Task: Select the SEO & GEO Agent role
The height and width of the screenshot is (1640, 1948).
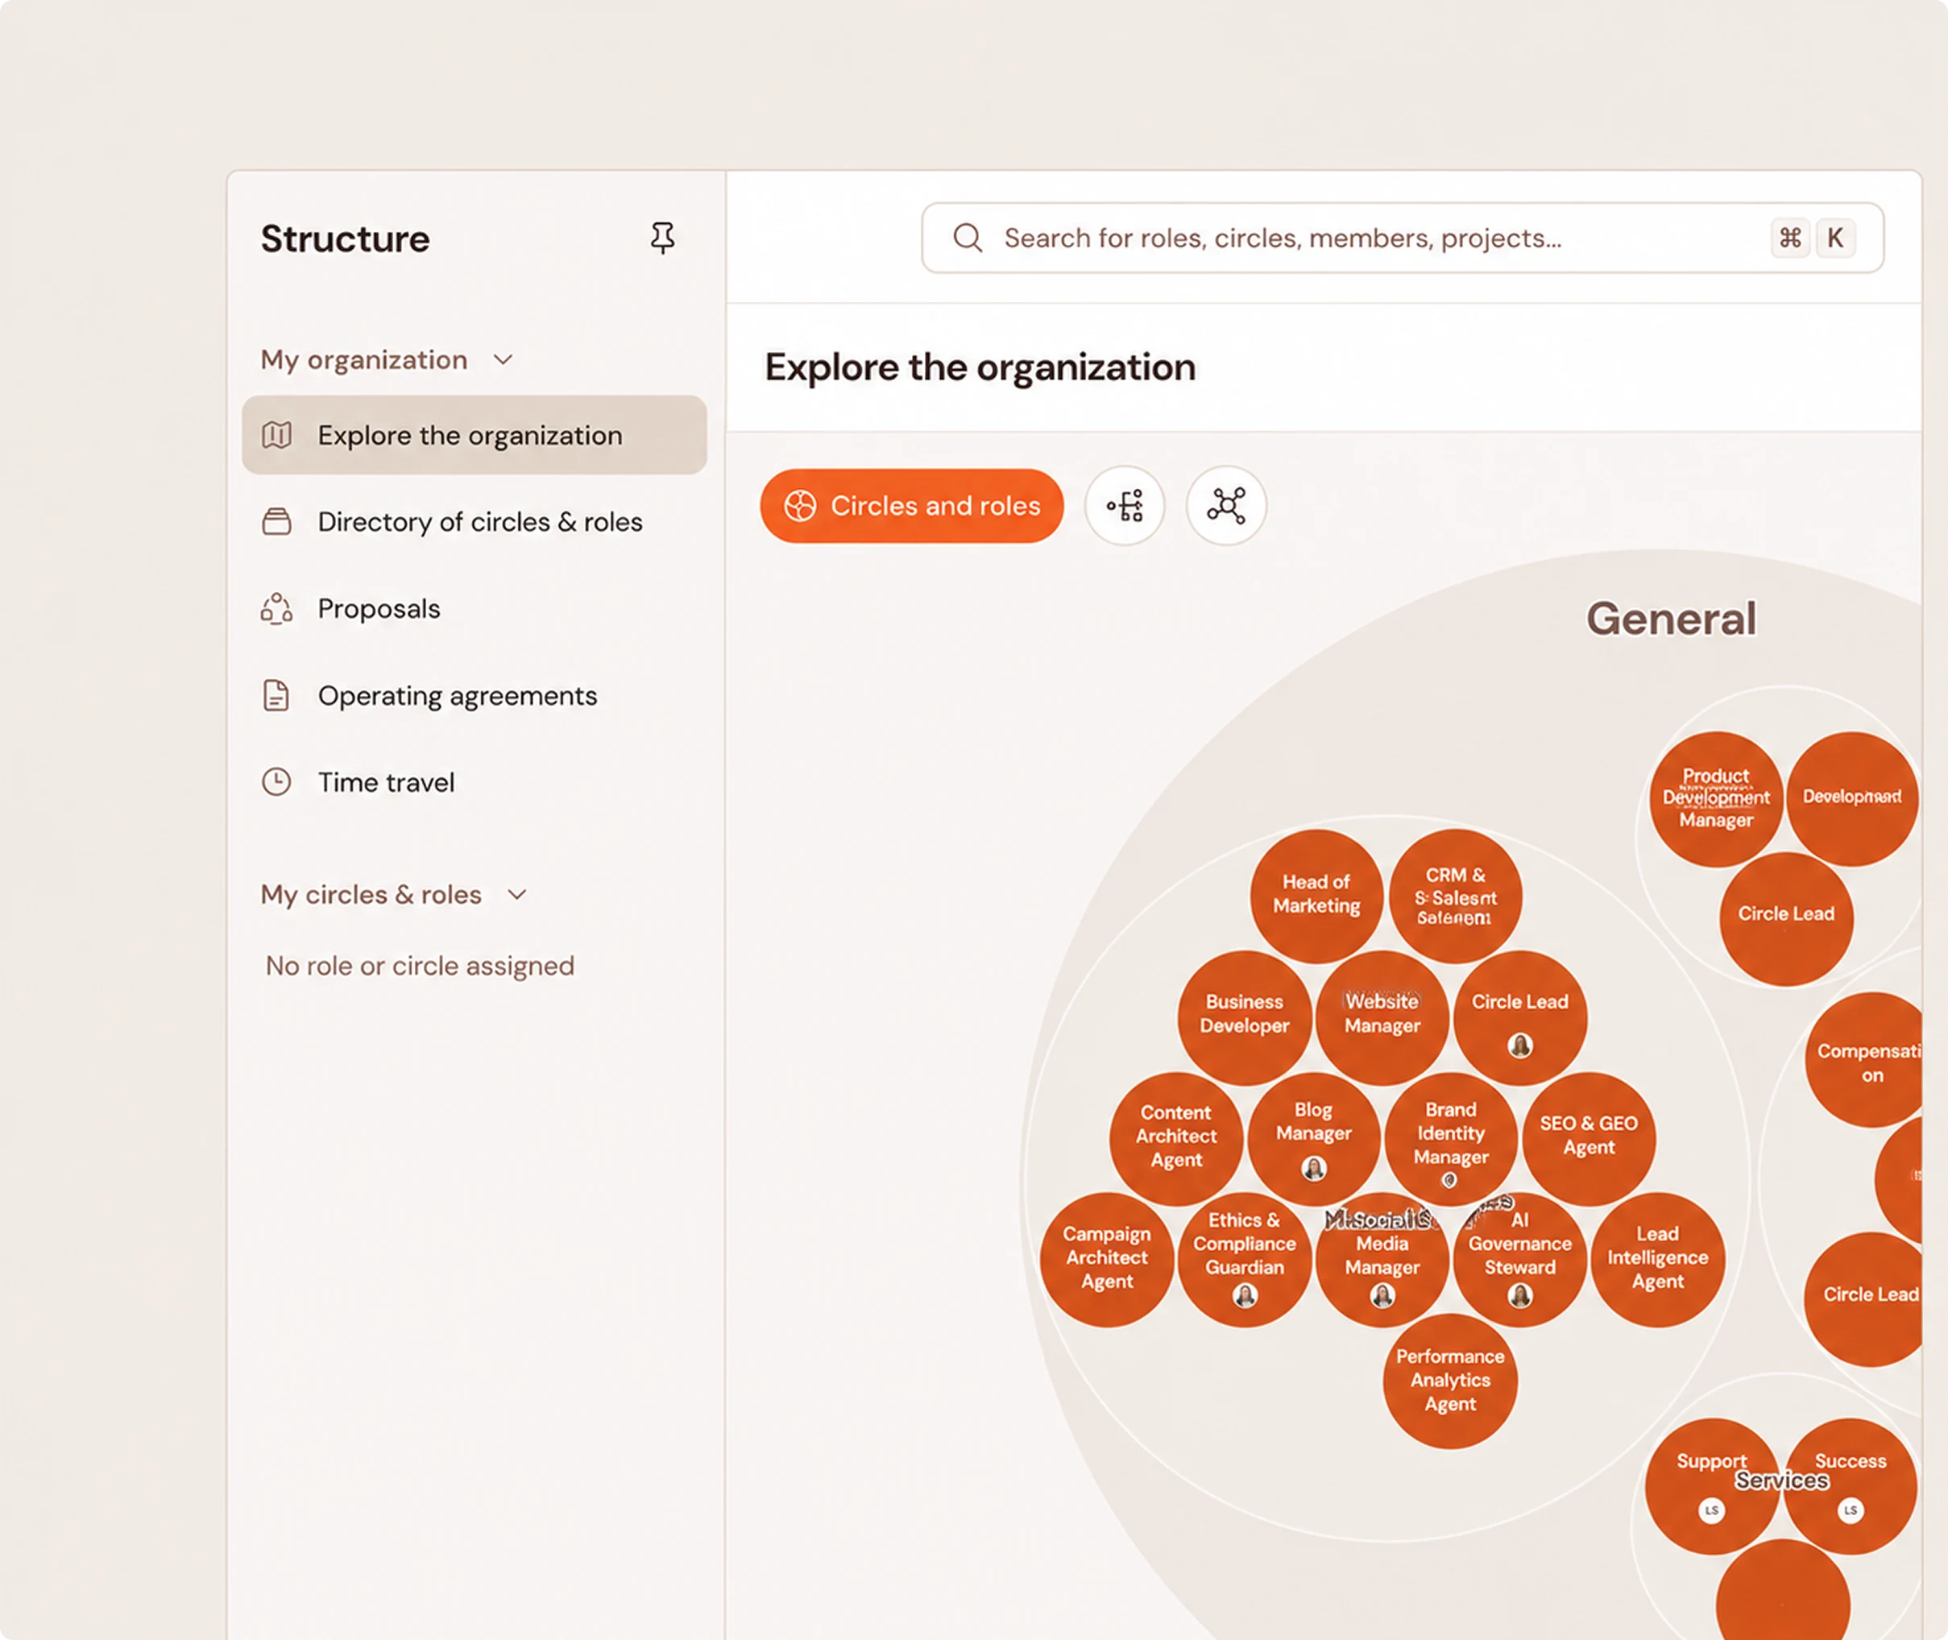Action: tap(1589, 1138)
